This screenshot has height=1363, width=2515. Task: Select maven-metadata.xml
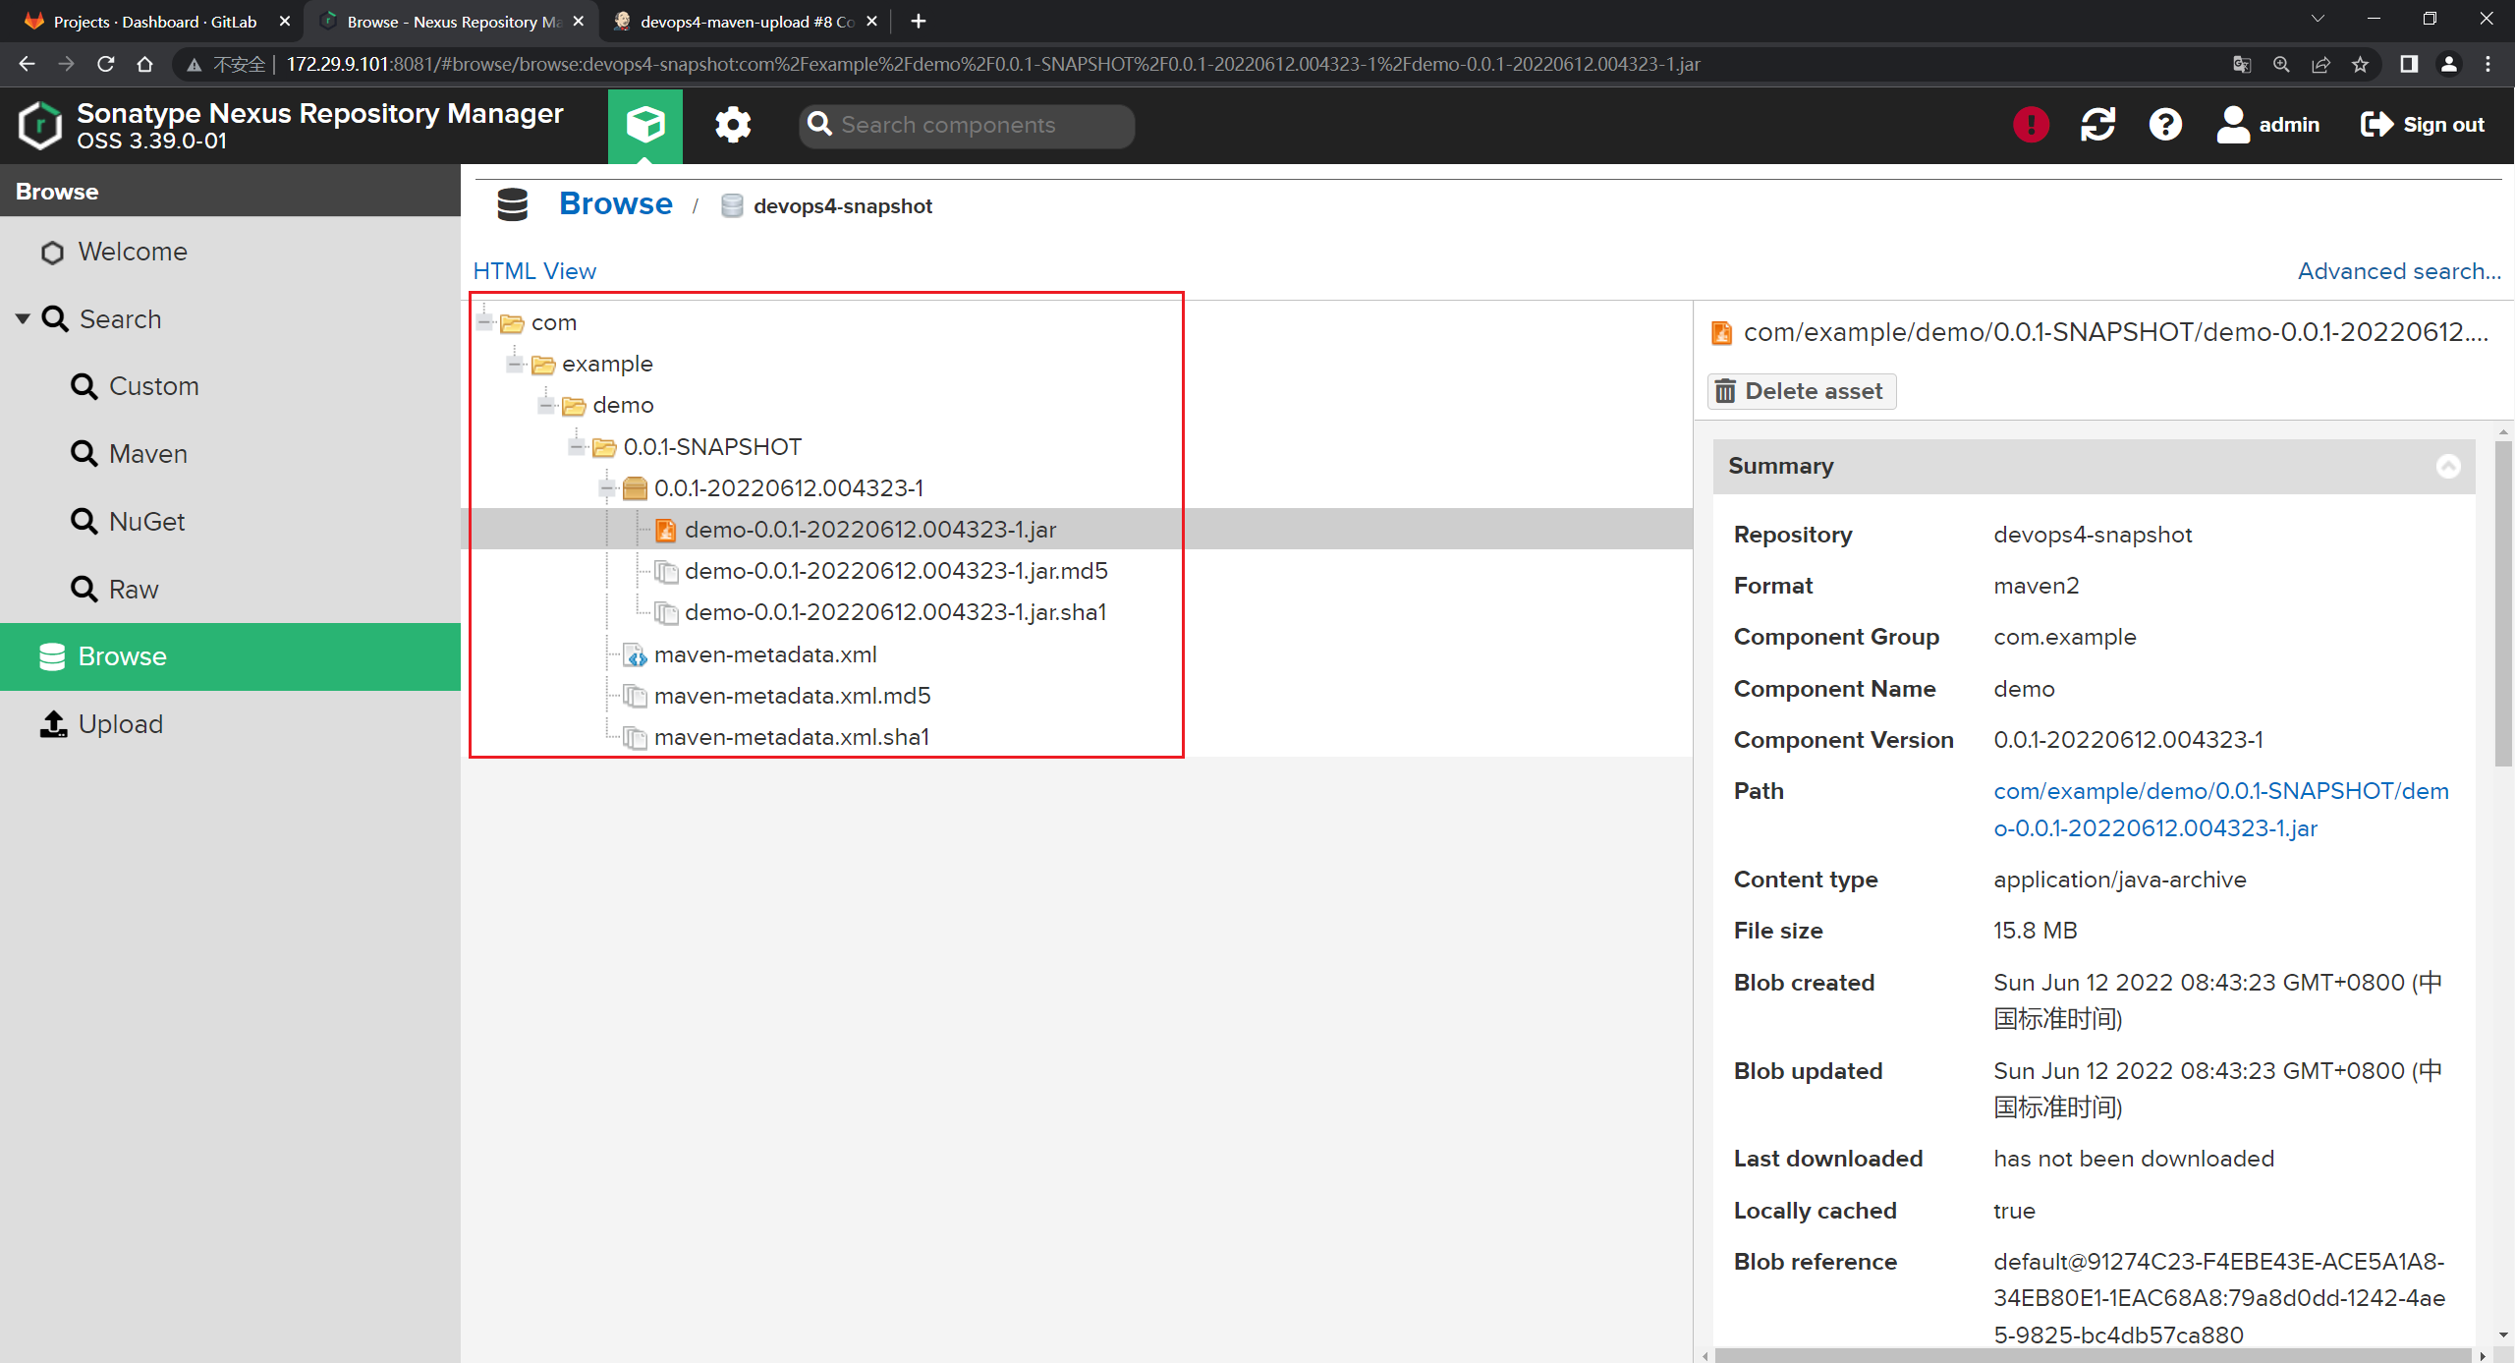[x=765, y=654]
